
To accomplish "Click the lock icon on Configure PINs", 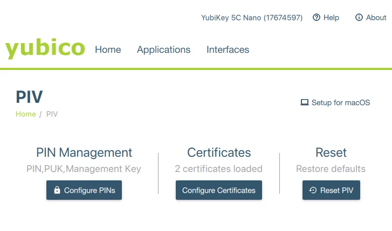I will click(x=57, y=190).
